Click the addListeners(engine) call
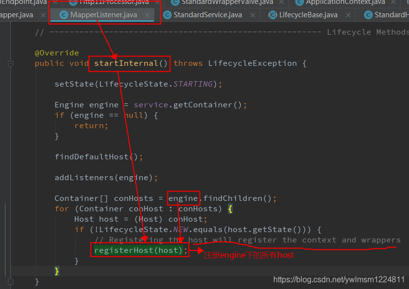Viewport: 409px width, 289px height. (x=106, y=178)
